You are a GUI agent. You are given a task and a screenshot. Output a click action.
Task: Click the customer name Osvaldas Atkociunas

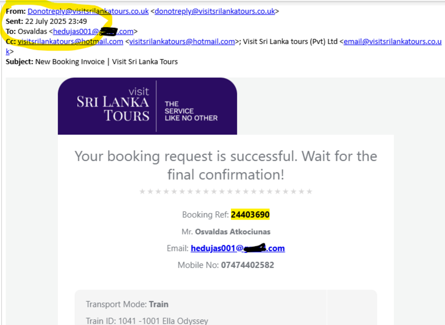click(233, 231)
